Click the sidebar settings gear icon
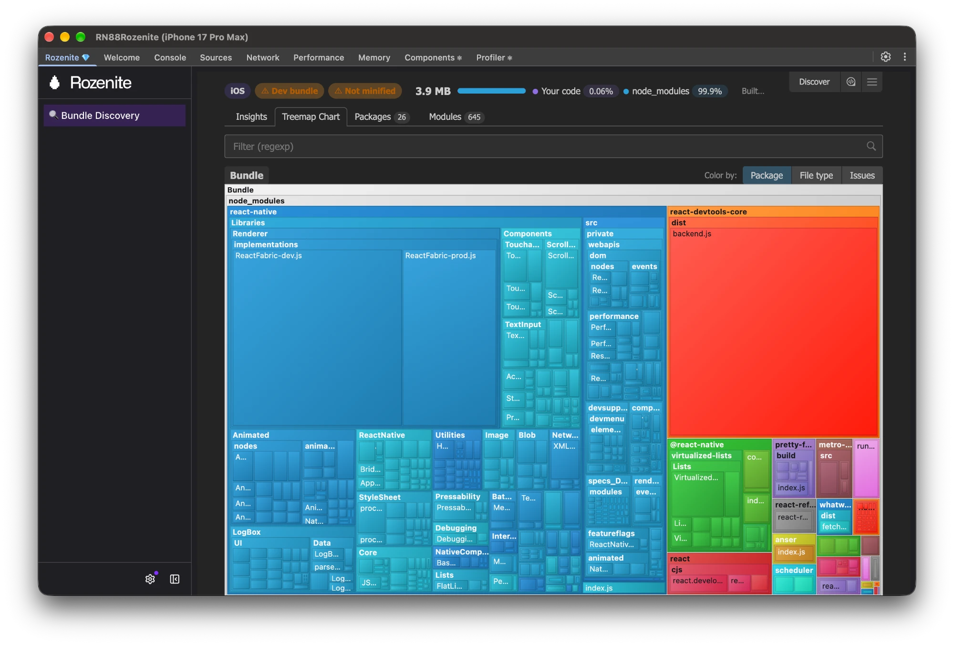The width and height of the screenshot is (954, 646). 150,579
